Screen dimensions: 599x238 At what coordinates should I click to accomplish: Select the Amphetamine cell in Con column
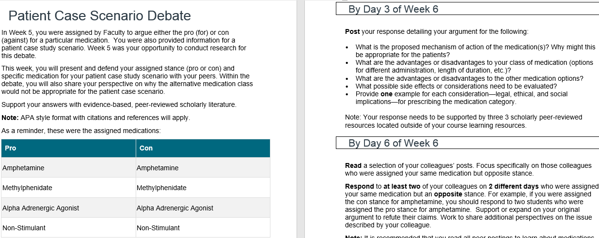[x=158, y=168]
